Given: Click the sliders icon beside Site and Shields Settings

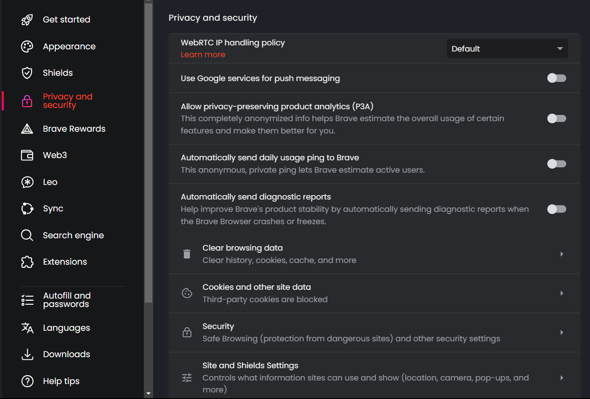Looking at the screenshot, I should 187,378.
